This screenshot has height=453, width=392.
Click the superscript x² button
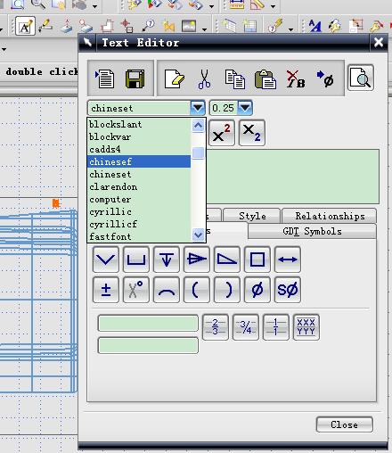click(x=222, y=133)
